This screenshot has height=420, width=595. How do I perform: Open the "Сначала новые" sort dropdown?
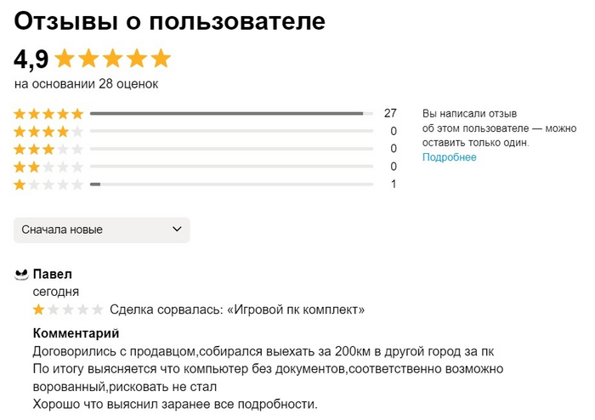101,230
